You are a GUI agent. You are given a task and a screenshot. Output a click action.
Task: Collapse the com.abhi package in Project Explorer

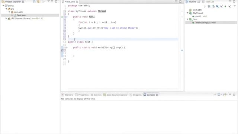tap(9, 12)
